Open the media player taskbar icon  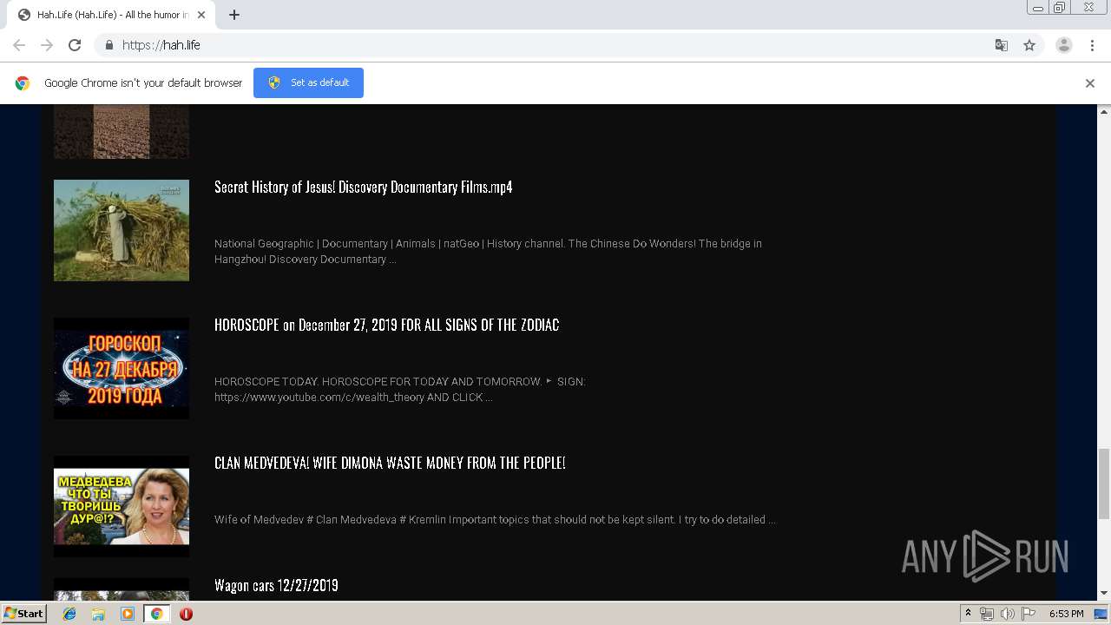[128, 614]
